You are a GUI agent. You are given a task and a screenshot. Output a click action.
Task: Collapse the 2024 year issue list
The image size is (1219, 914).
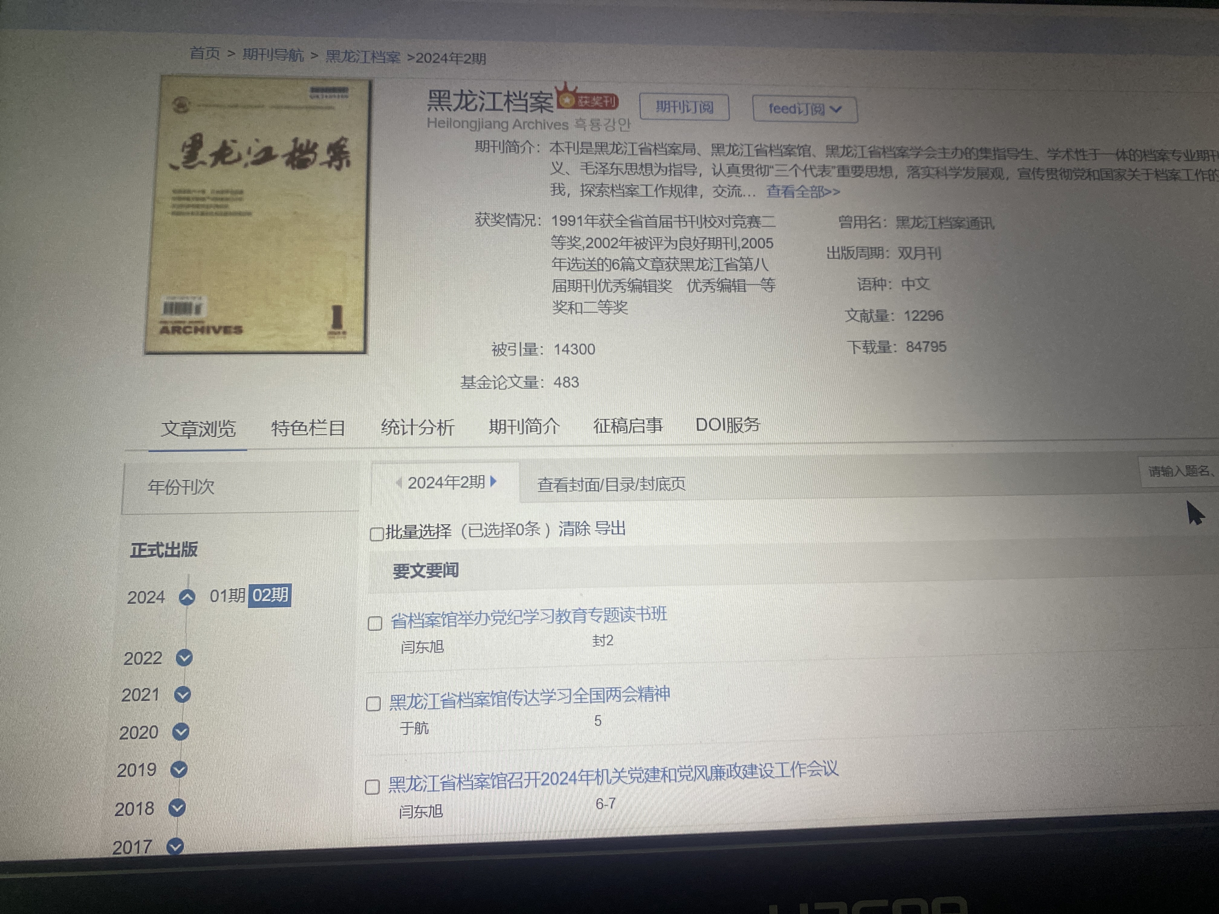(187, 597)
